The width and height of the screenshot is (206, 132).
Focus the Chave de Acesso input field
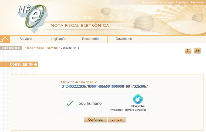click(105, 87)
